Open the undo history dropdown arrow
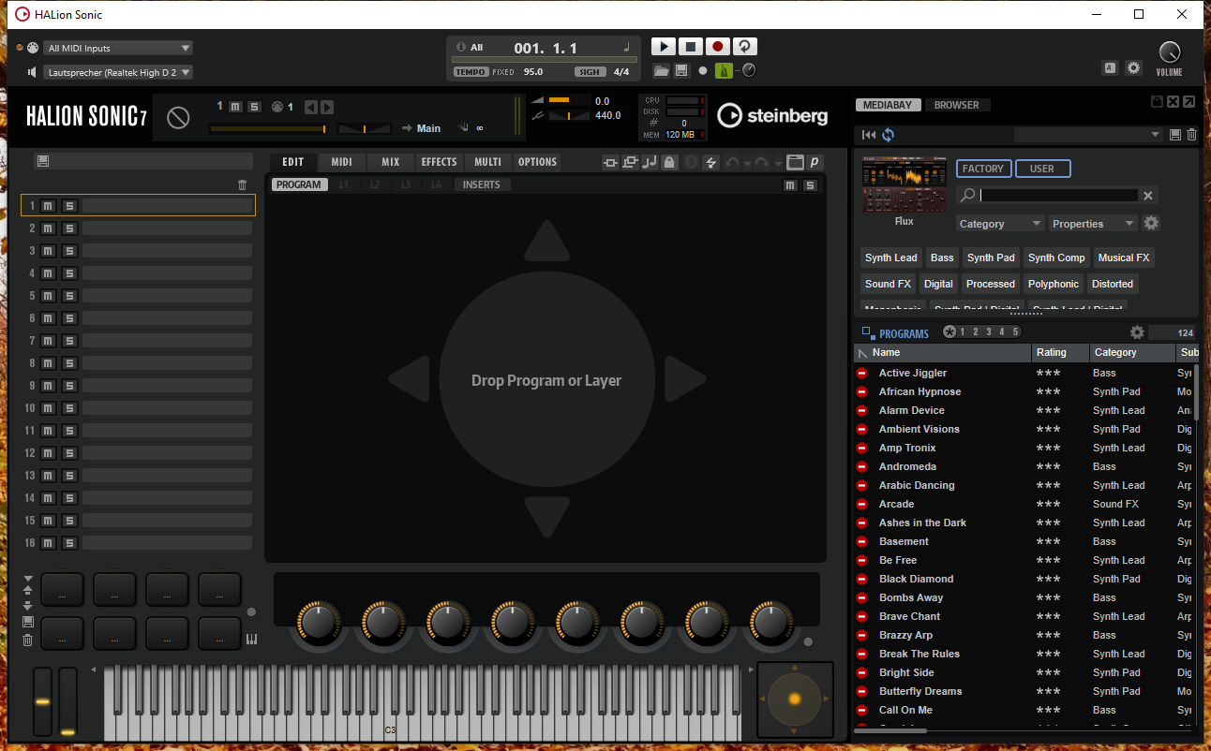Screen dimensions: 1211x751 click(747, 164)
